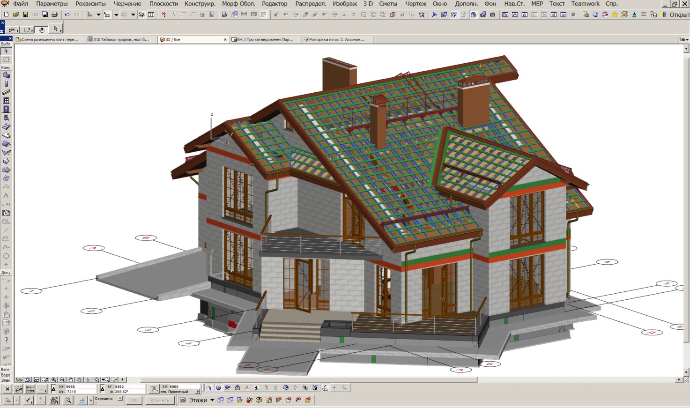
Task: Click the house icon in the 3D navigation bar
Action: tap(237, 387)
